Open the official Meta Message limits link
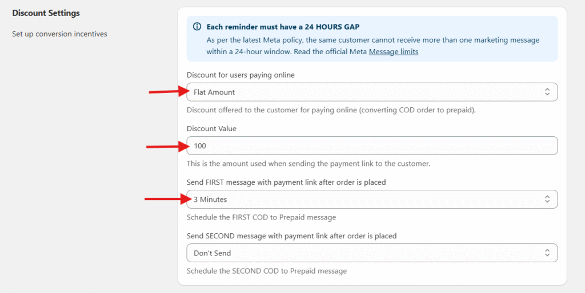 point(394,52)
